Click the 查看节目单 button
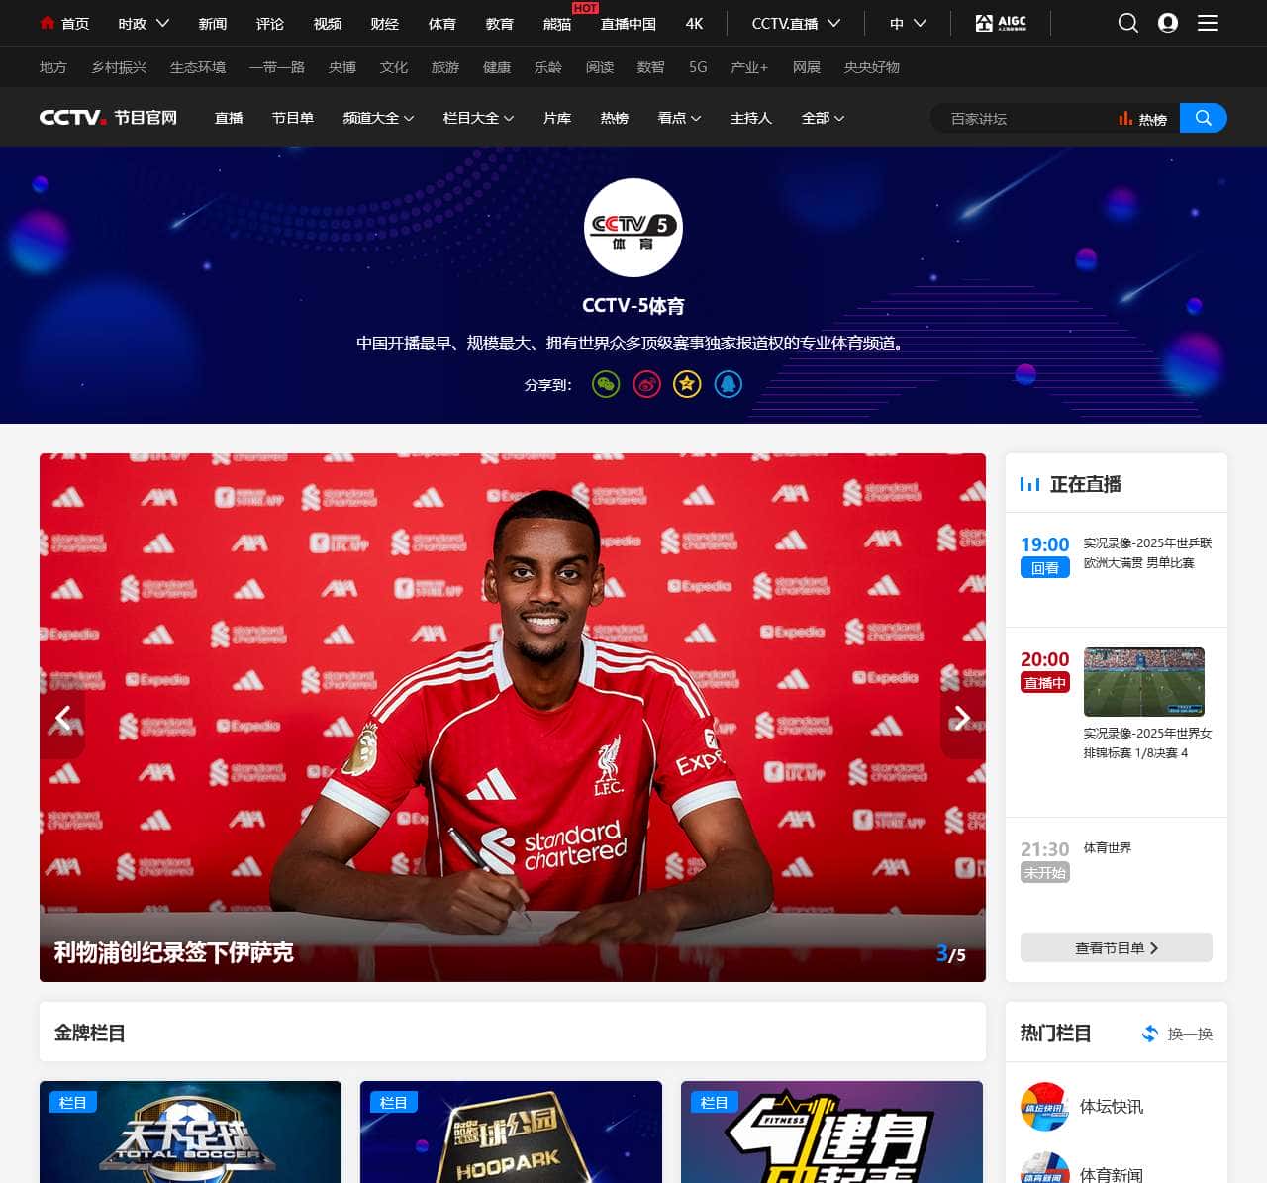Screen dimensions: 1267x1183 point(1116,947)
